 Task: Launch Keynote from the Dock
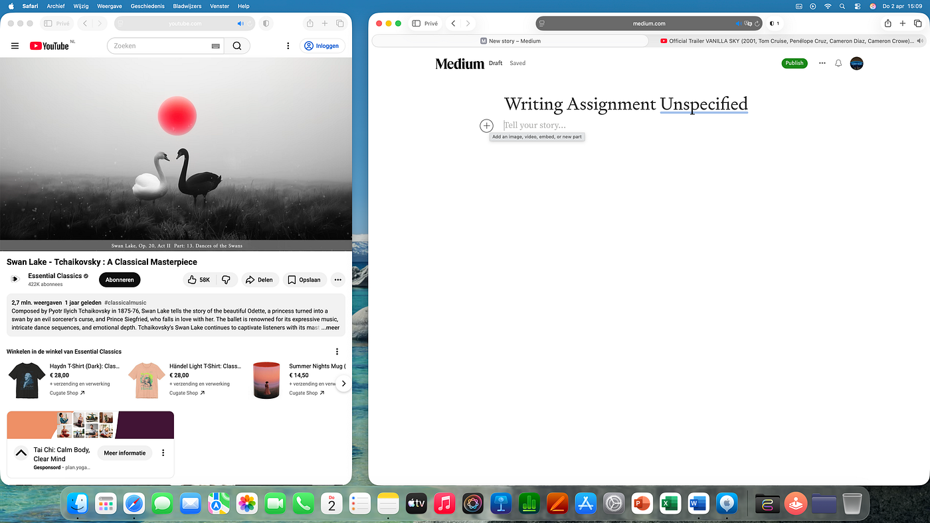pyautogui.click(x=501, y=504)
